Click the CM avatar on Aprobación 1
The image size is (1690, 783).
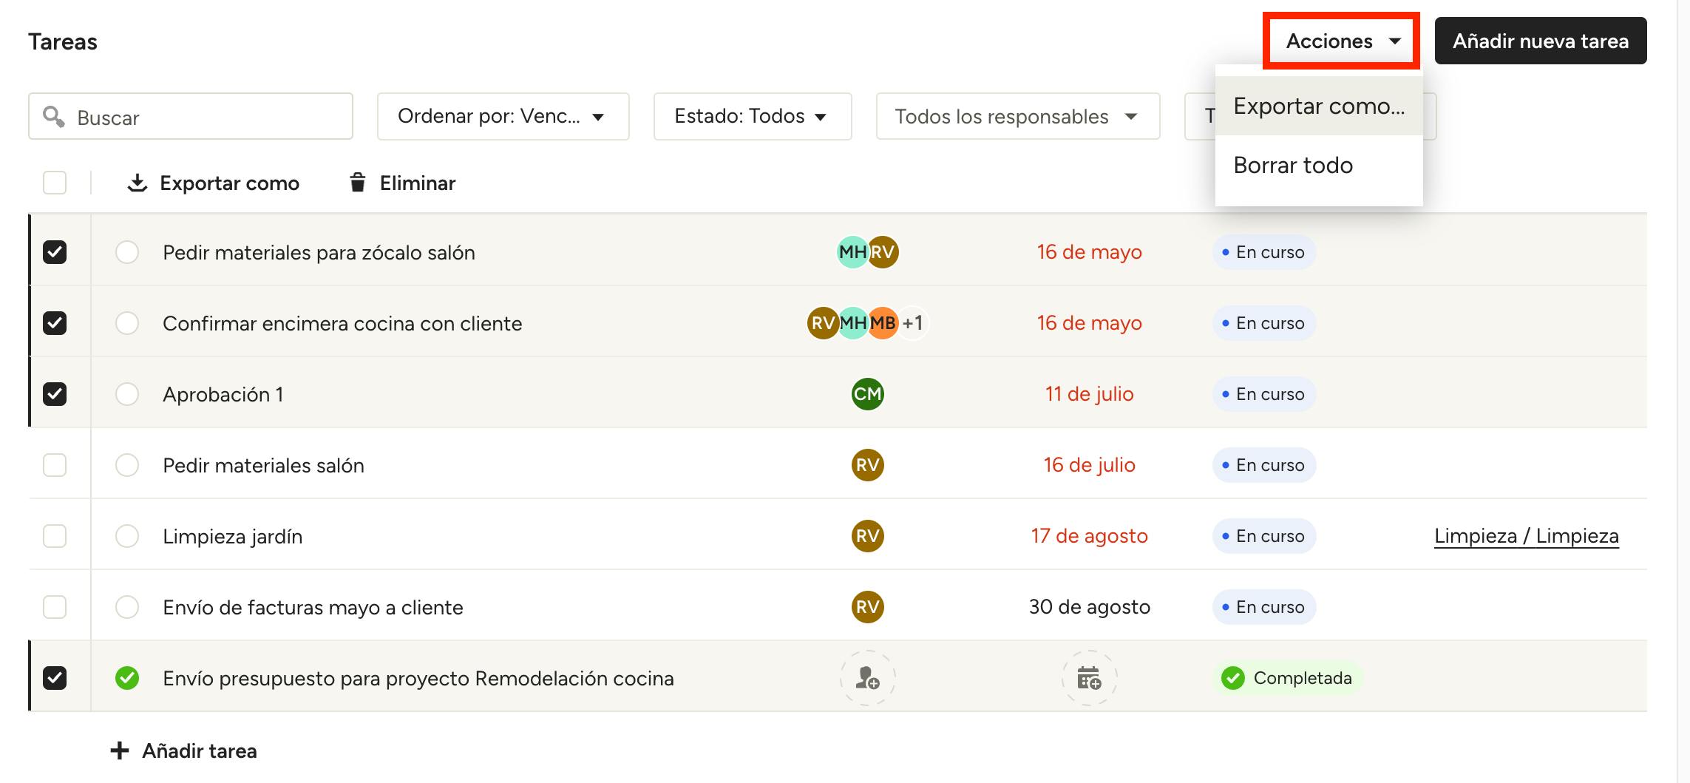tap(867, 394)
